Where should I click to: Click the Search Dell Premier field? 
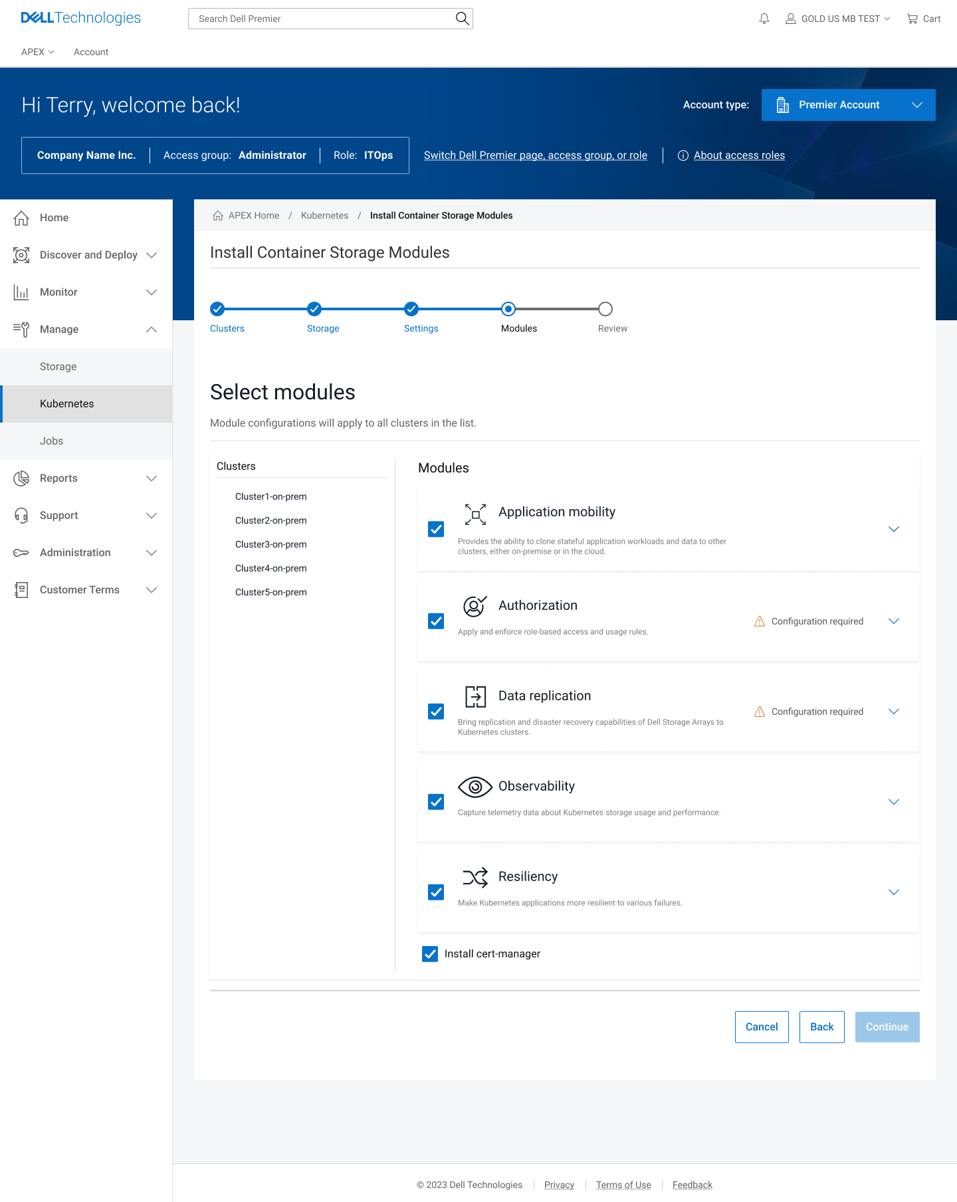coord(330,19)
